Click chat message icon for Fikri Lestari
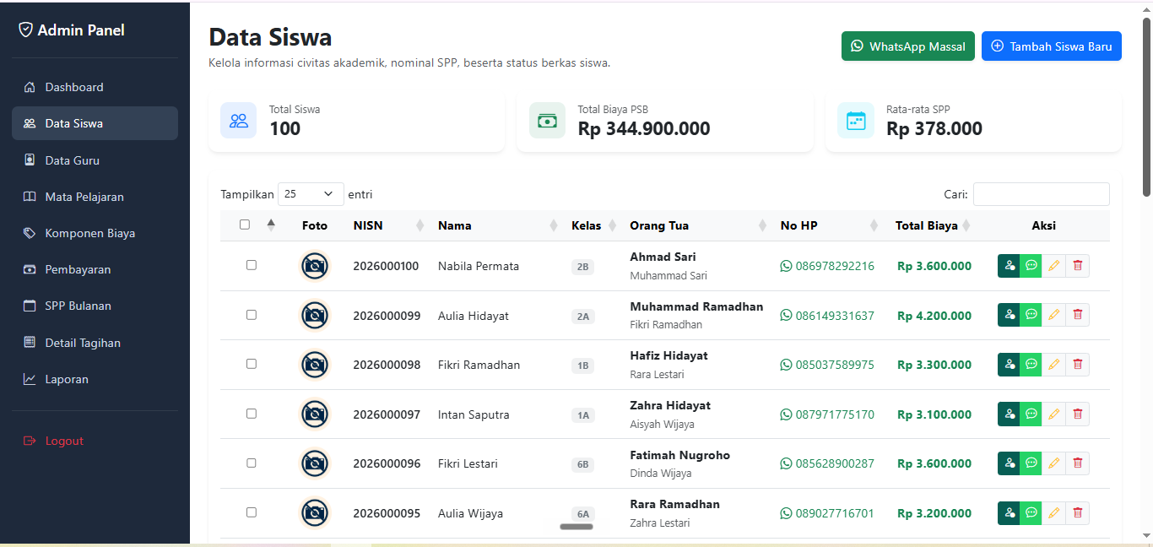The image size is (1153, 547). [1031, 463]
